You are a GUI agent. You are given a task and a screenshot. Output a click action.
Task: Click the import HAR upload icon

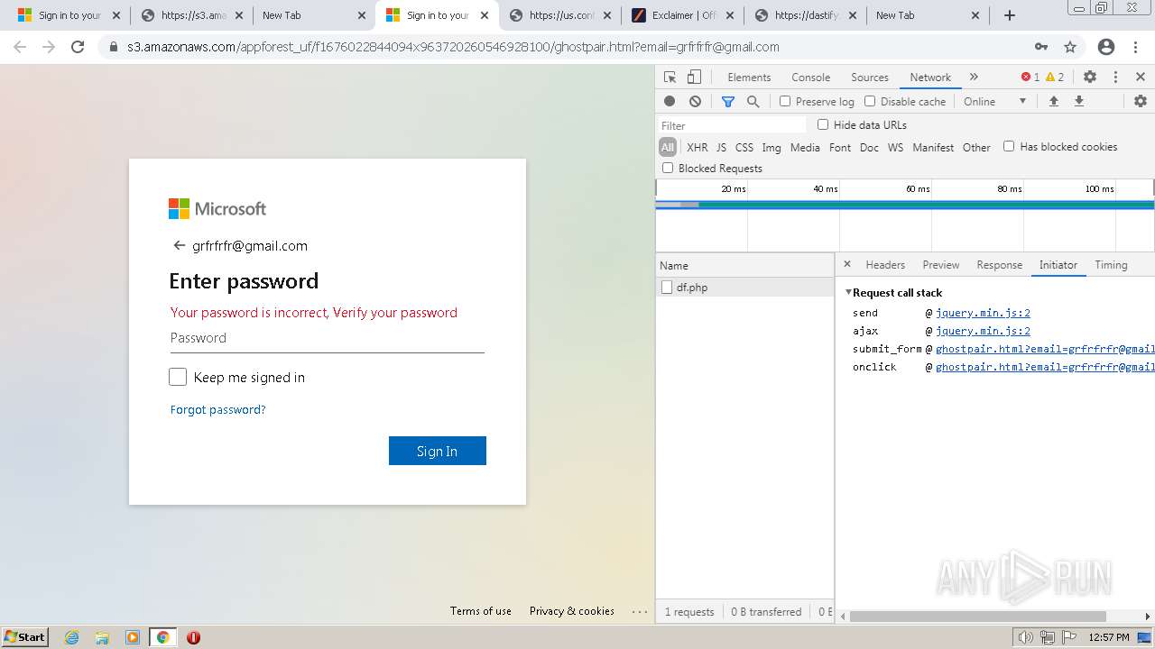1053,101
